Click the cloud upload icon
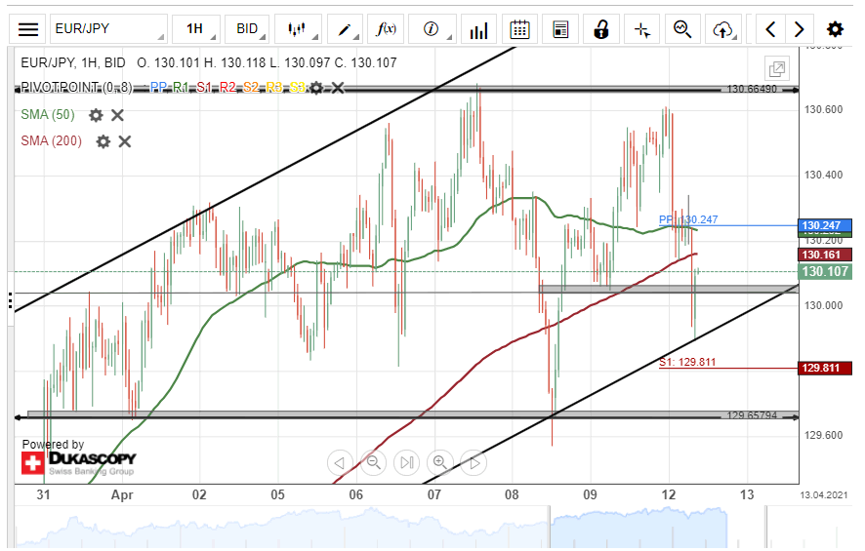Image resolution: width=865 pixels, height=551 pixels. coord(722,29)
